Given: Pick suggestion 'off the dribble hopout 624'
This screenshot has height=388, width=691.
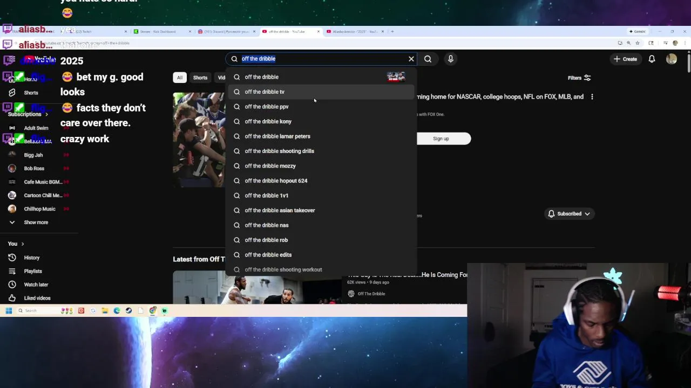Looking at the screenshot, I should point(321,181).
